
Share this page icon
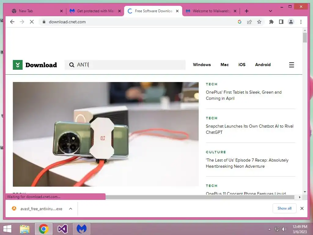pyautogui.click(x=249, y=22)
